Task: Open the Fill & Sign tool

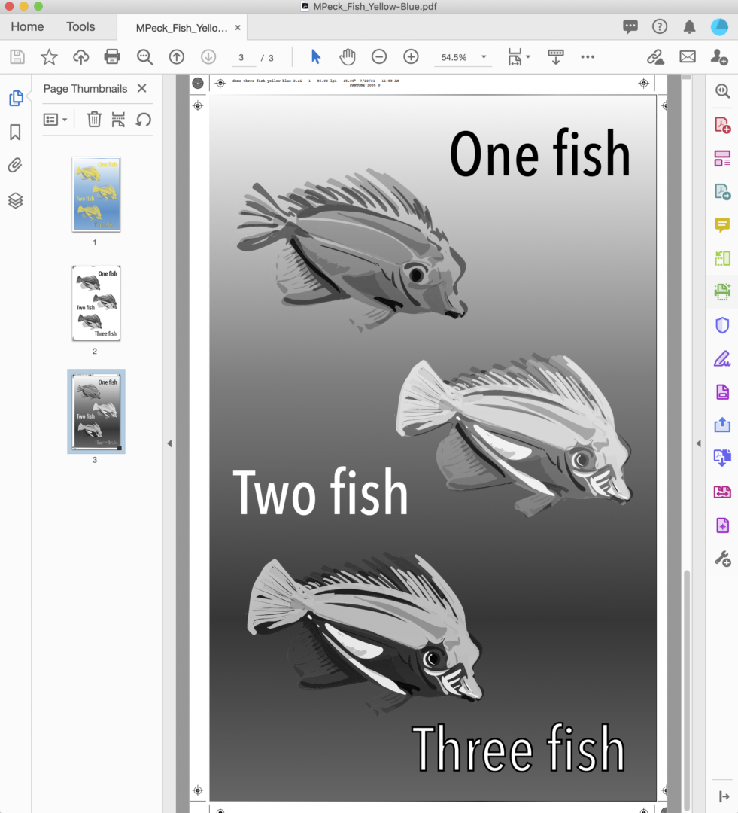Action: click(x=721, y=359)
